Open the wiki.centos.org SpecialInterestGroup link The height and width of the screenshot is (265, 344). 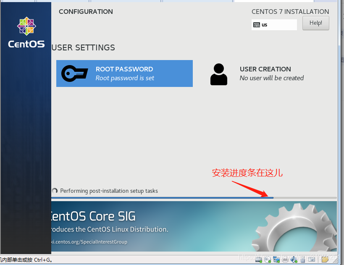coord(89,242)
